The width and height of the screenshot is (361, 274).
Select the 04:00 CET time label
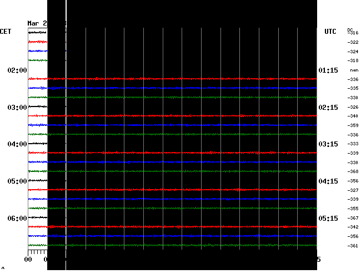pos(17,144)
